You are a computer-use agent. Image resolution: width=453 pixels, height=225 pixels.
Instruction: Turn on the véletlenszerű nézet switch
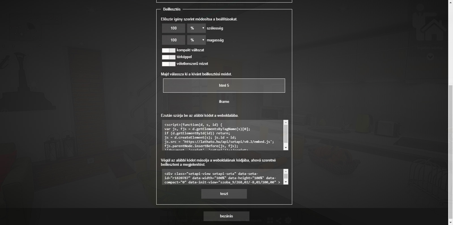pos(168,64)
